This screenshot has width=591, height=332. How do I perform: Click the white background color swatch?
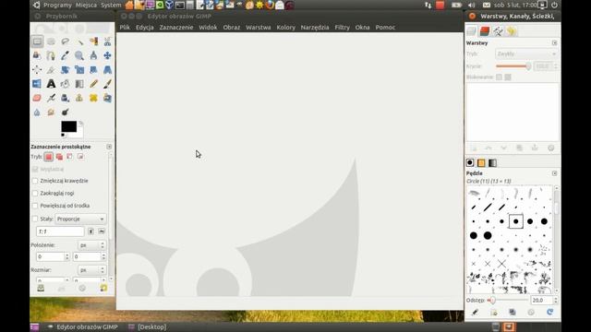(x=79, y=134)
